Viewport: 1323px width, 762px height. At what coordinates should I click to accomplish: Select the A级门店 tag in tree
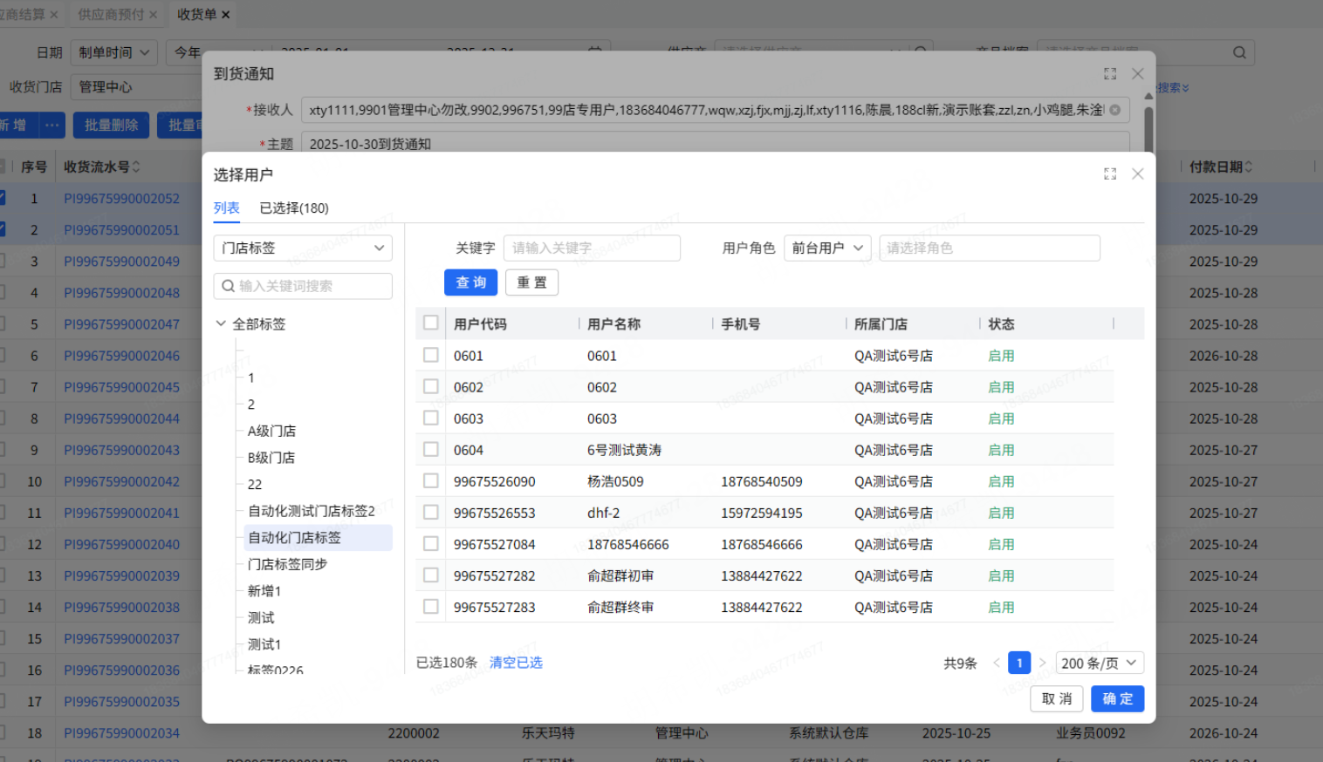(271, 432)
